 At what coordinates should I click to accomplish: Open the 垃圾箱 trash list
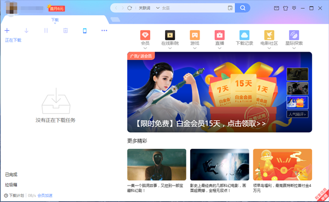[11, 185]
